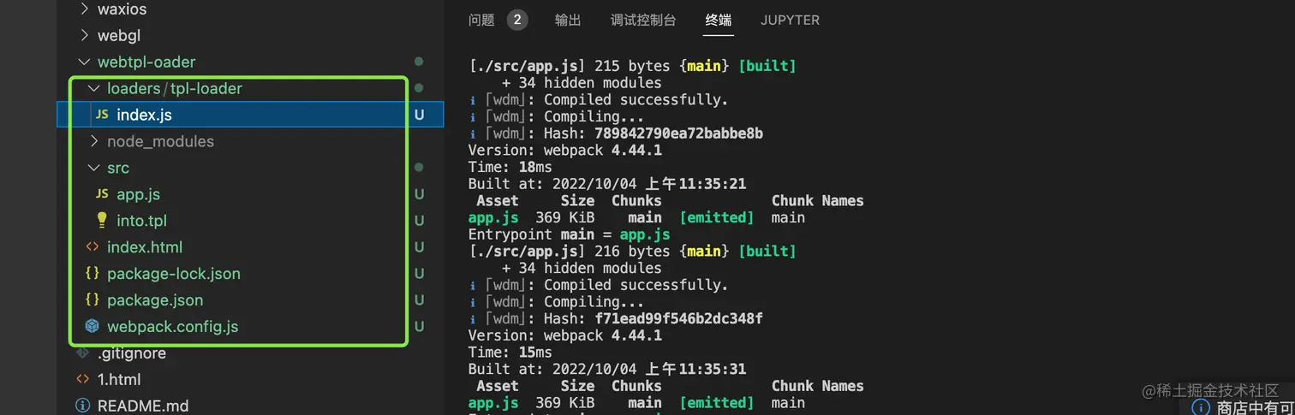The width and height of the screenshot is (1295, 415).
Task: Click the ./src/app.js 216 bytes line
Action: click(632, 251)
